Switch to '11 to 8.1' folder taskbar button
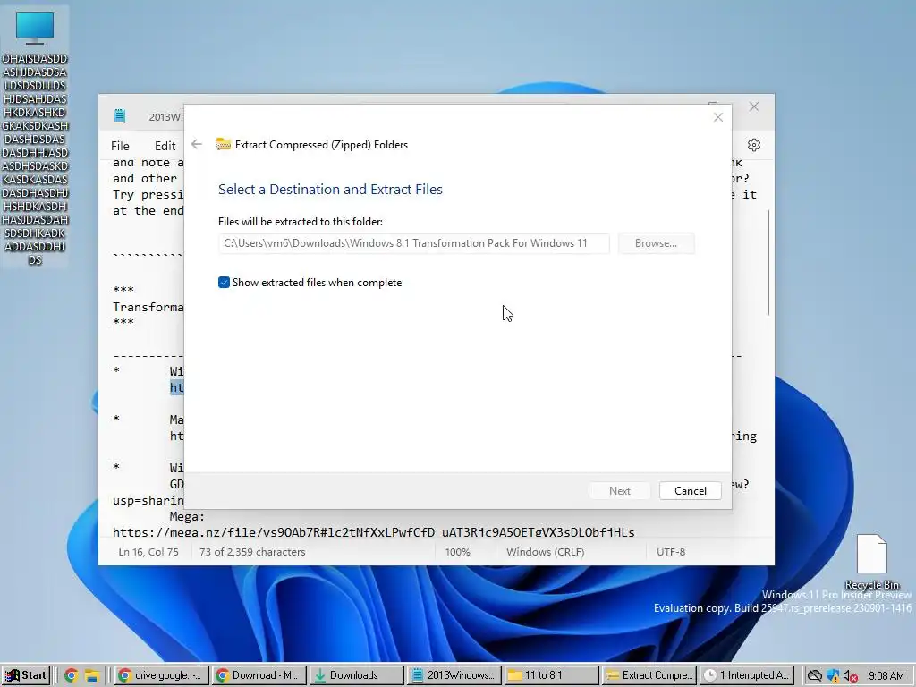This screenshot has height=687, width=916. point(551,675)
